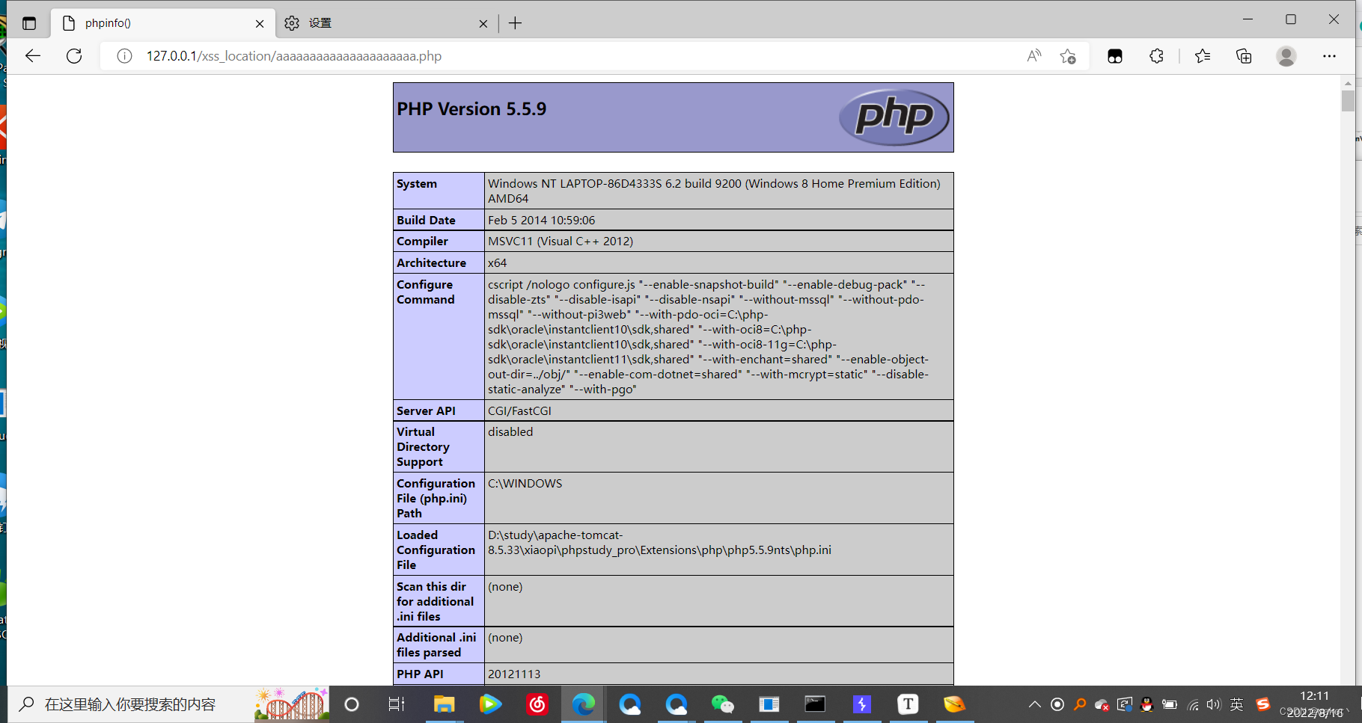The height and width of the screenshot is (723, 1362).
Task: Show hidden system tray icons
Action: tap(1035, 704)
